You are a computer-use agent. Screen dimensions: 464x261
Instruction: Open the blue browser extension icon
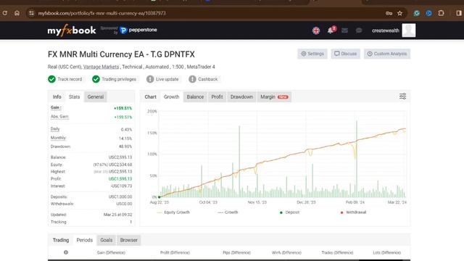pyautogui.click(x=428, y=13)
